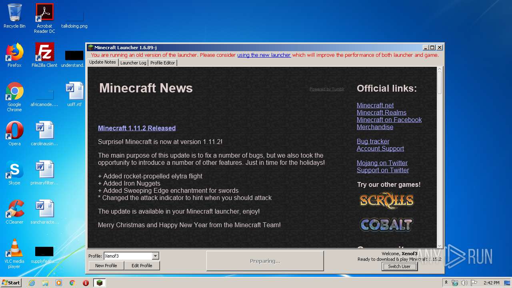This screenshot has width=512, height=288.
Task: Open Windows Explorer folder in taskbar
Action: 45,283
